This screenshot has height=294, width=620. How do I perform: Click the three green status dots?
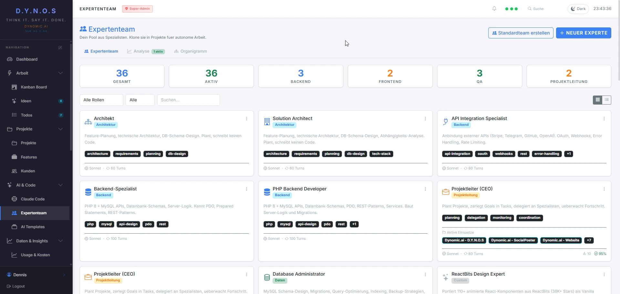coord(512,9)
